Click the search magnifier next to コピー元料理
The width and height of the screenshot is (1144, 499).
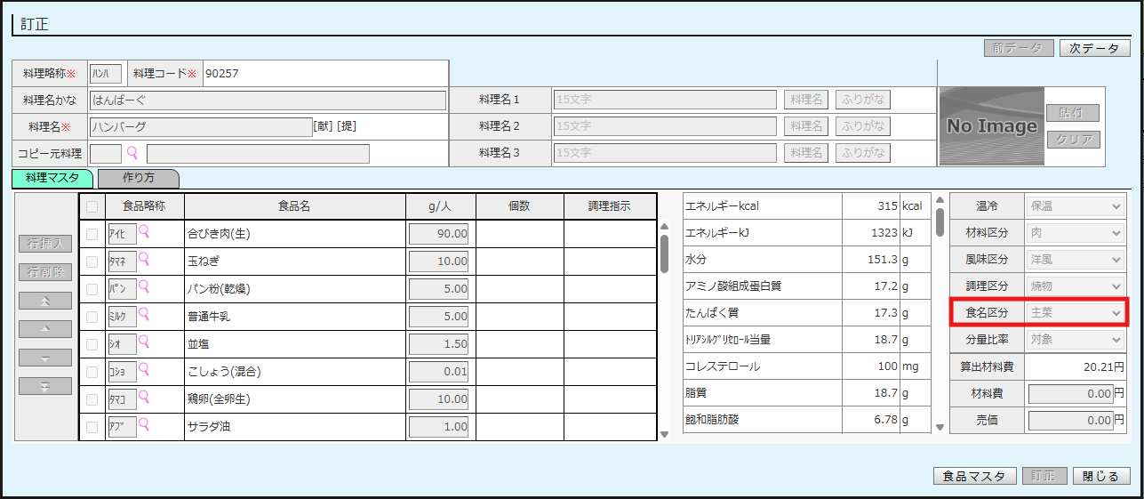click(133, 153)
